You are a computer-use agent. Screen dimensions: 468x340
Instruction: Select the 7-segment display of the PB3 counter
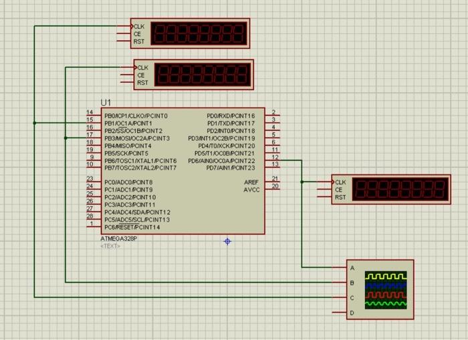[203, 75]
